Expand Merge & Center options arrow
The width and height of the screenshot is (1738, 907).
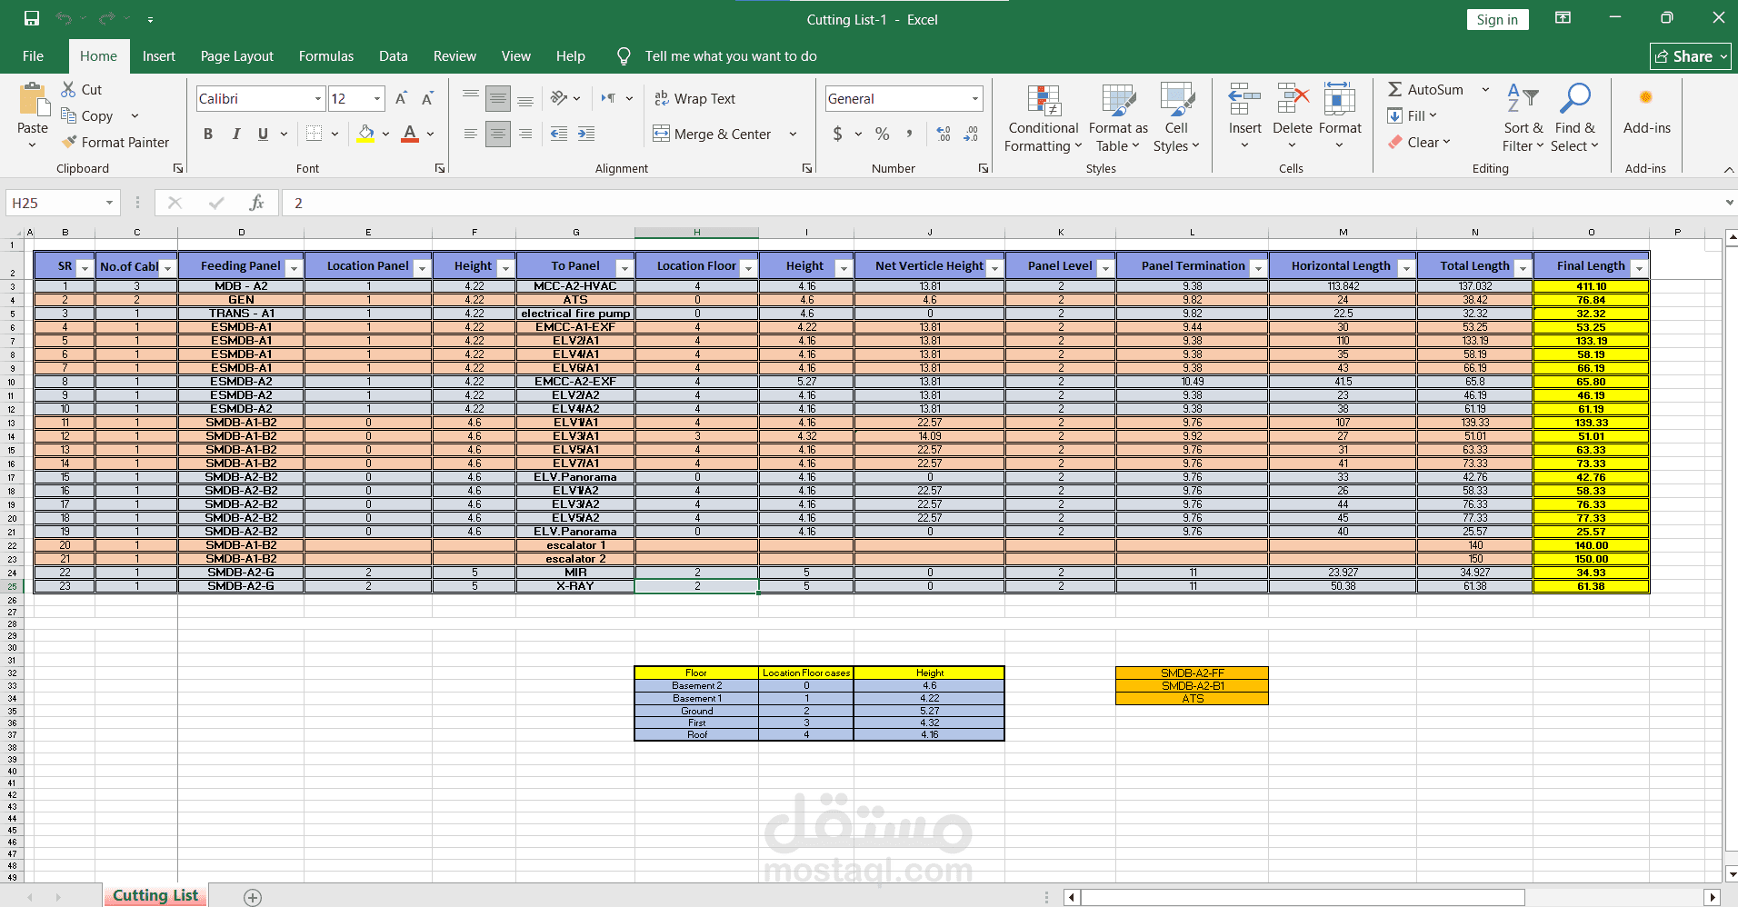point(793,134)
